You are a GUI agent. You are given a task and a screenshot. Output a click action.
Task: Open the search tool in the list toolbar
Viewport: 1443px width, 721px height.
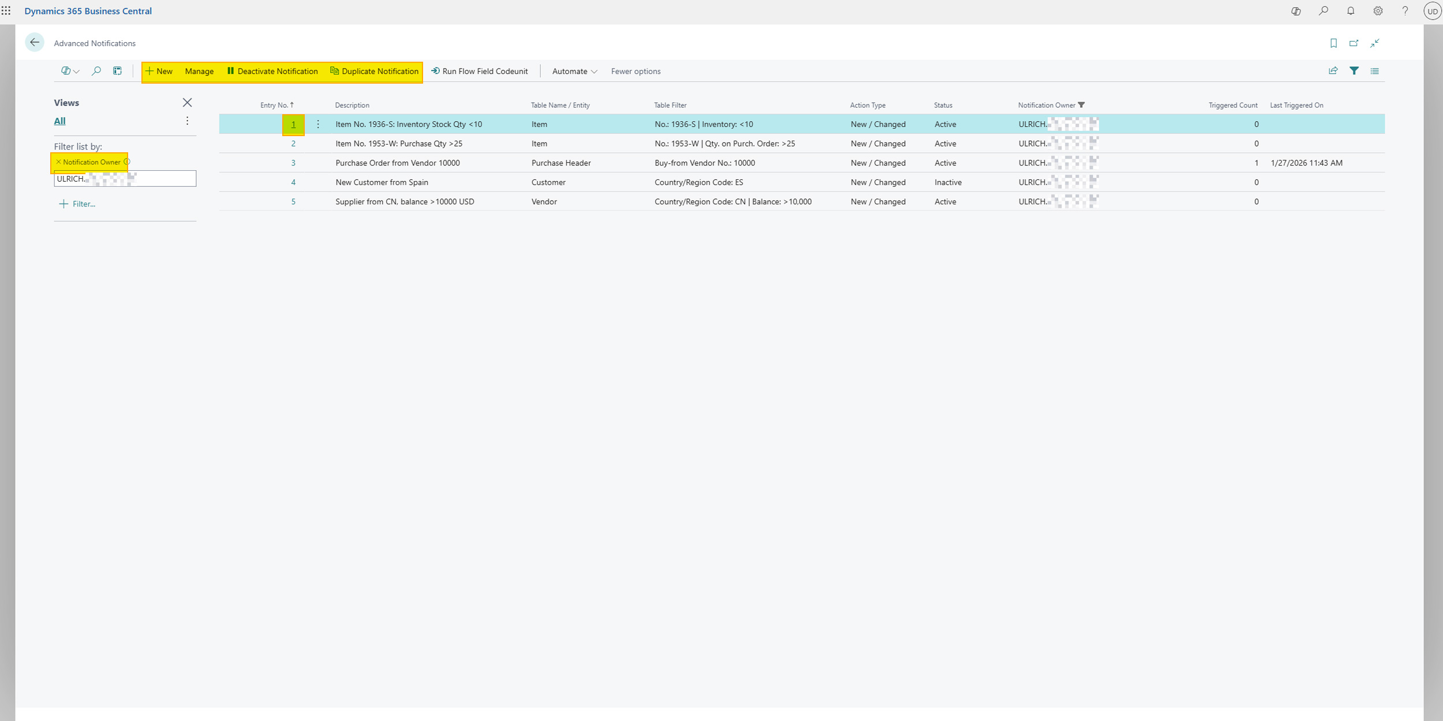pyautogui.click(x=96, y=71)
